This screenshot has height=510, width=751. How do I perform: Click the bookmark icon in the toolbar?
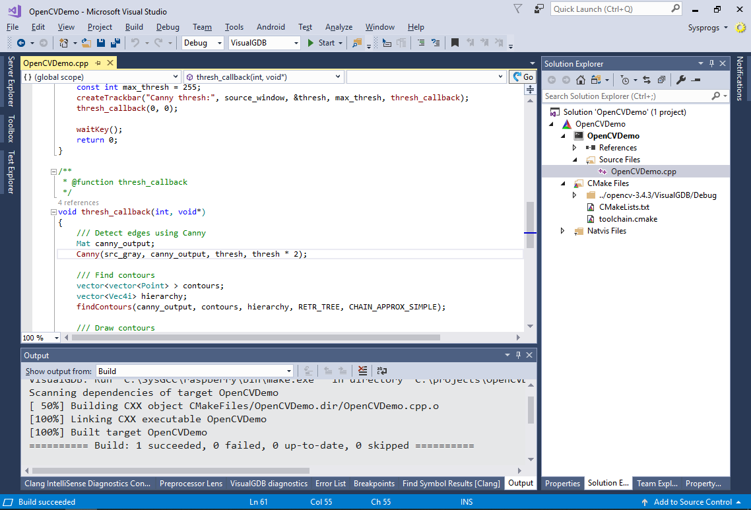coord(455,43)
